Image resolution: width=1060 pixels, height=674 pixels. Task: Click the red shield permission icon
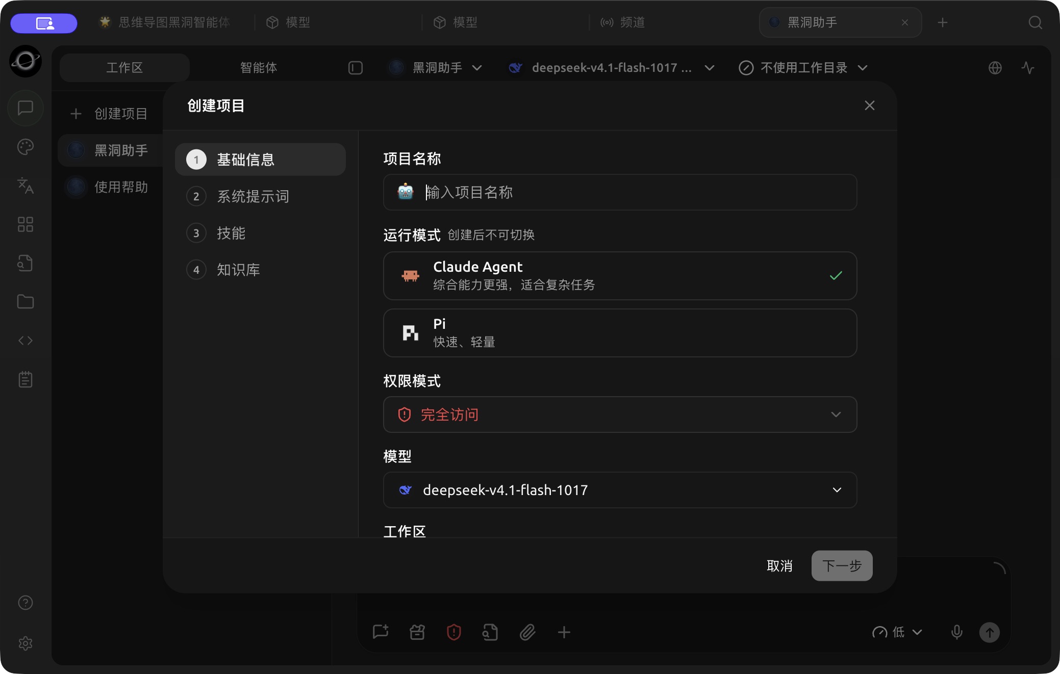(x=454, y=633)
